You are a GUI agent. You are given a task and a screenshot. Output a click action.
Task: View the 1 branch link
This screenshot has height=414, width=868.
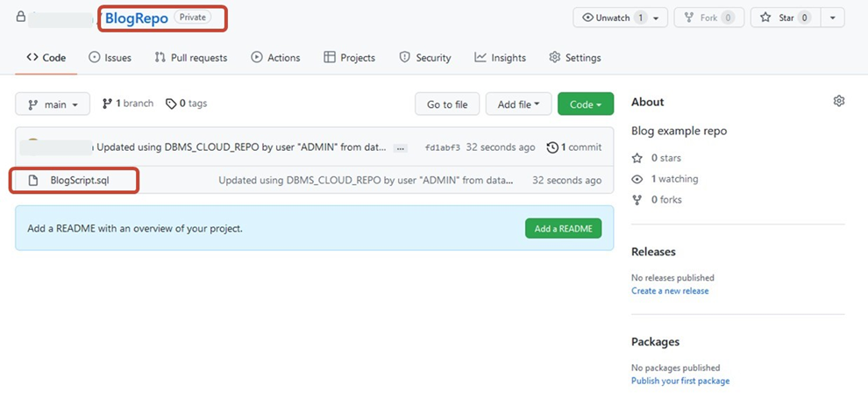(x=128, y=103)
